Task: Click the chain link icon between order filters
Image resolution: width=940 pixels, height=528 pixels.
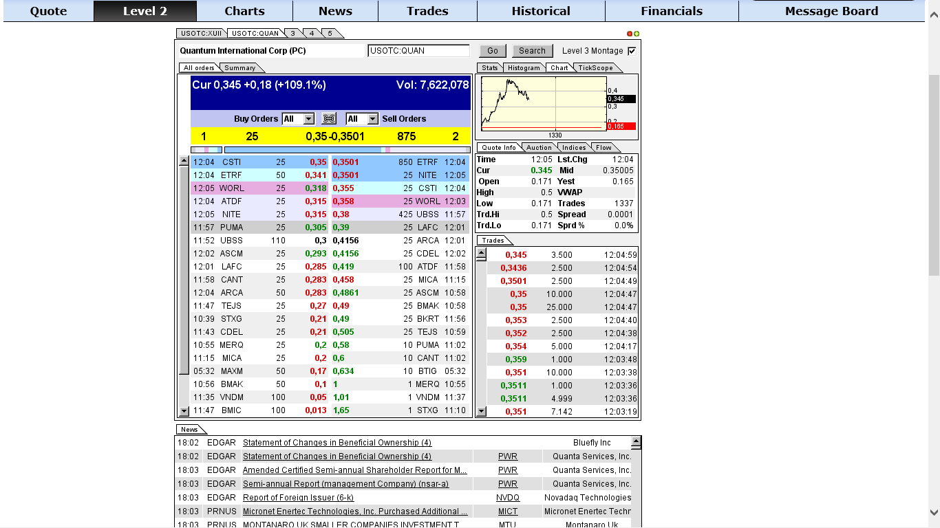Action: click(x=329, y=119)
